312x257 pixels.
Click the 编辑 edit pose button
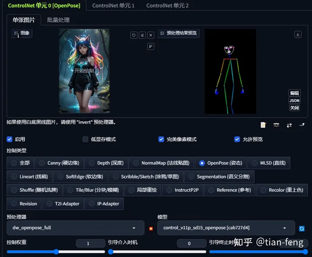click(x=294, y=93)
